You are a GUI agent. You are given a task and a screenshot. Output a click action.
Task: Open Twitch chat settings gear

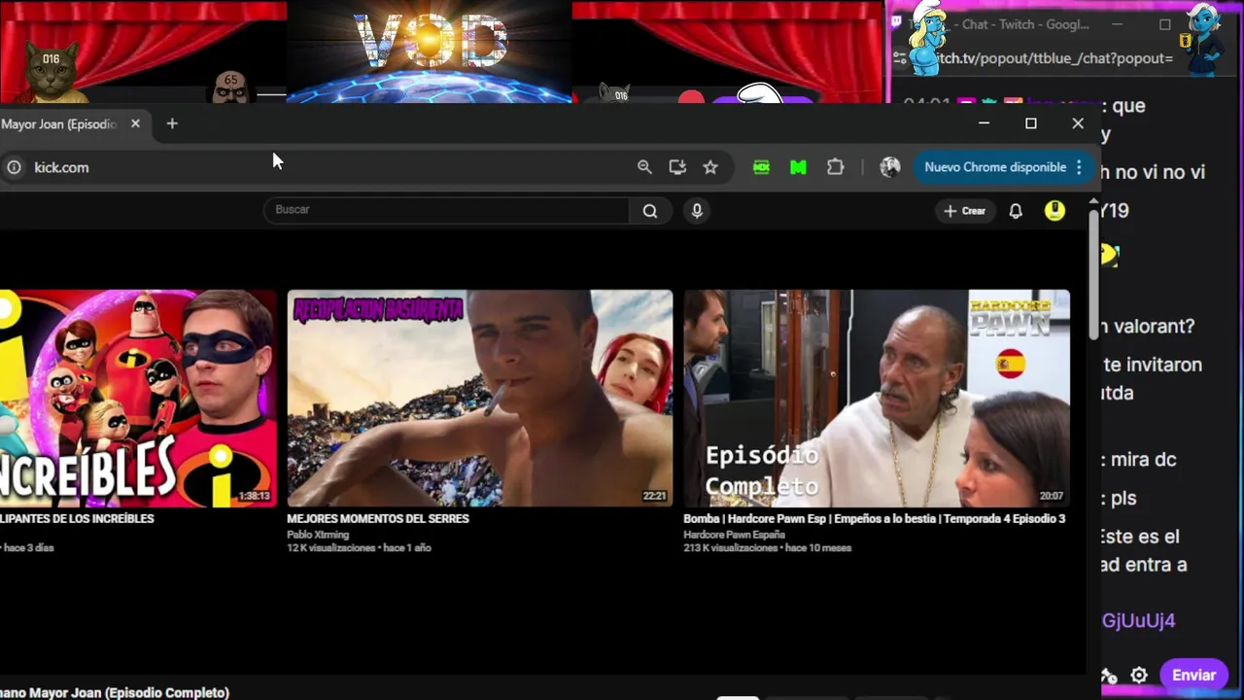click(x=1139, y=675)
